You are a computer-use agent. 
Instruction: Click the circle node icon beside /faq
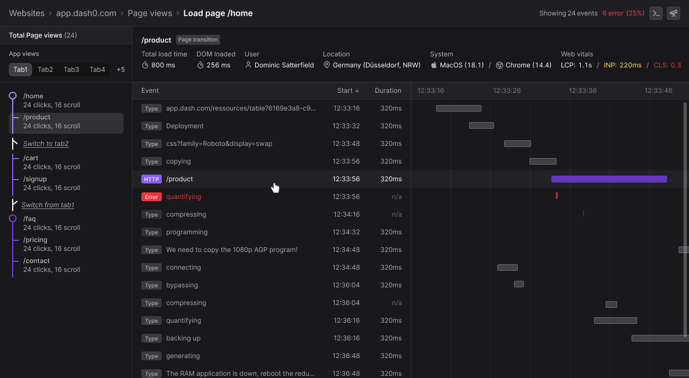[x=13, y=218]
